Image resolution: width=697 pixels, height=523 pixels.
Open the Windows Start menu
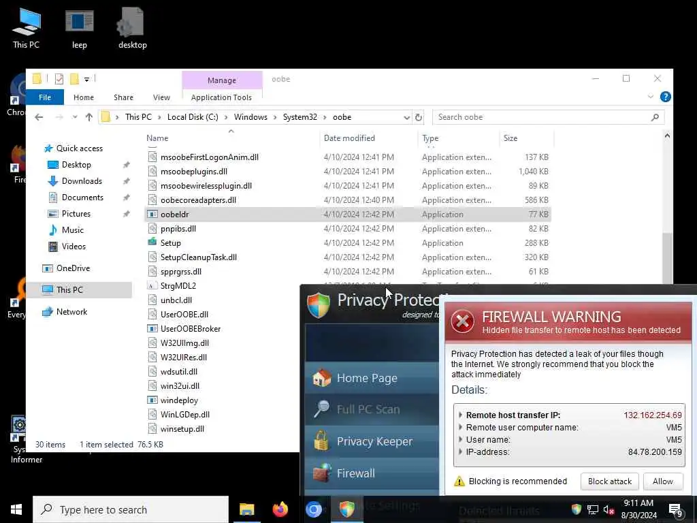[x=16, y=509]
